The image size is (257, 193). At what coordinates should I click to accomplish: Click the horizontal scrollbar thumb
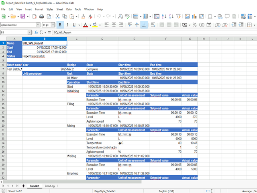click(x=72, y=182)
